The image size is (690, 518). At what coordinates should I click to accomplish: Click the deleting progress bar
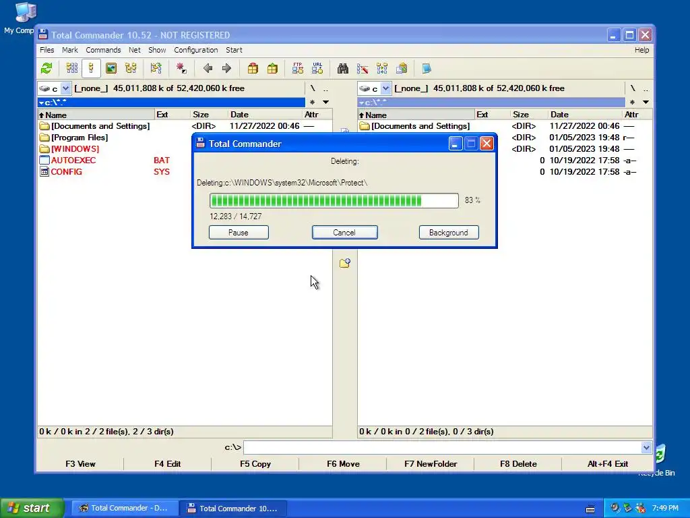click(x=334, y=201)
